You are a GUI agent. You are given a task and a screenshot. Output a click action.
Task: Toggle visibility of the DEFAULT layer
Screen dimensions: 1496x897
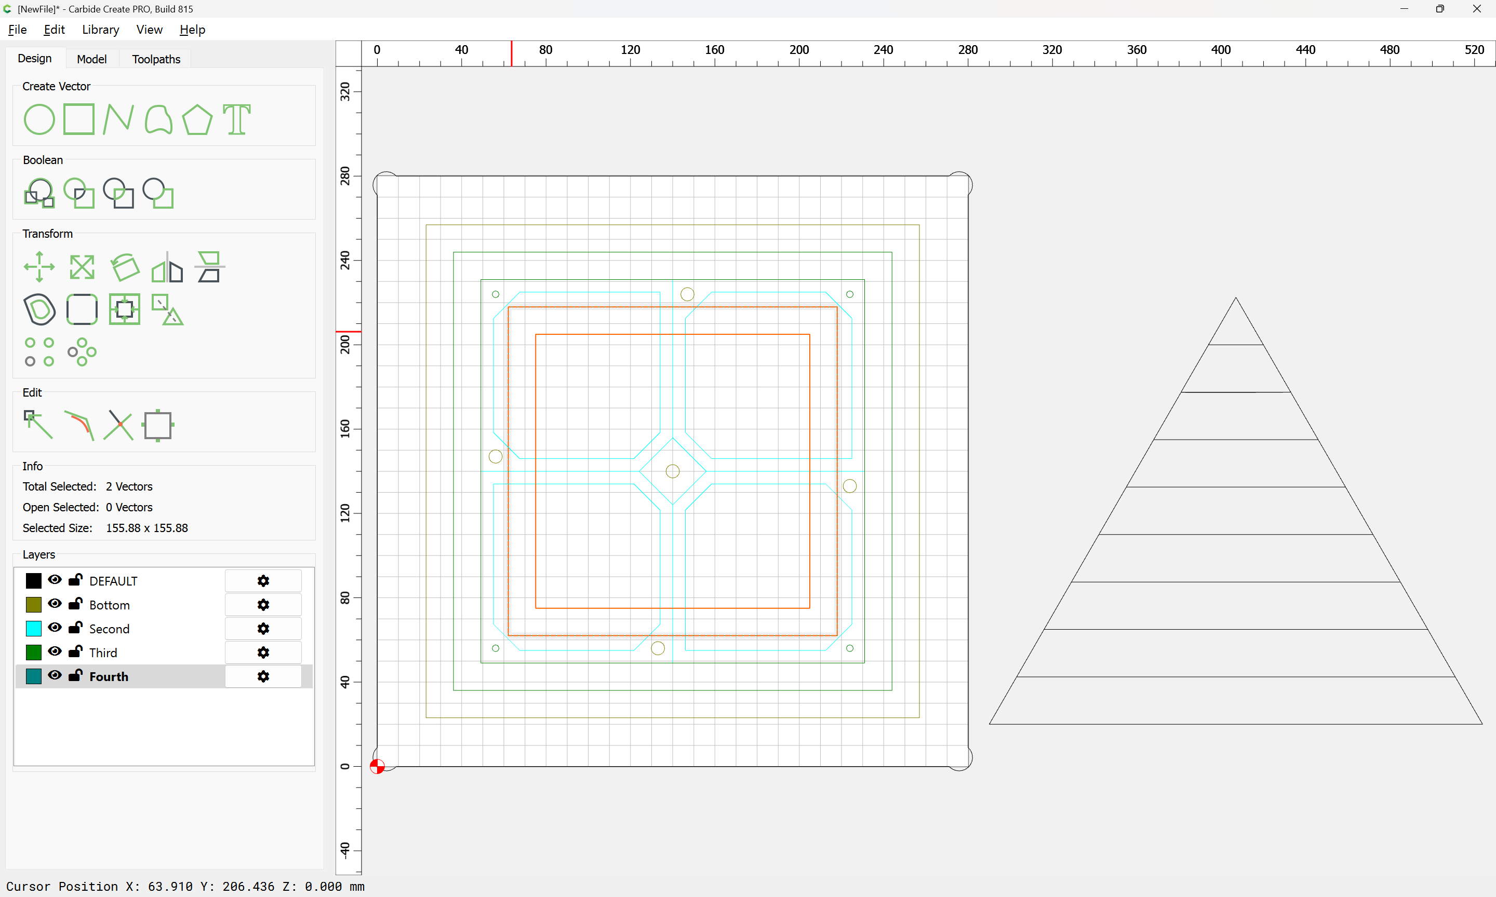(55, 580)
